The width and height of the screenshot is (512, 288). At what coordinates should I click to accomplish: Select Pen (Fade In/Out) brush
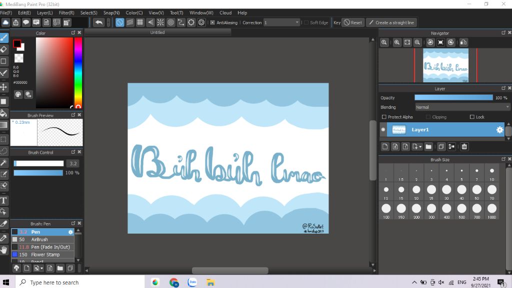(43, 247)
